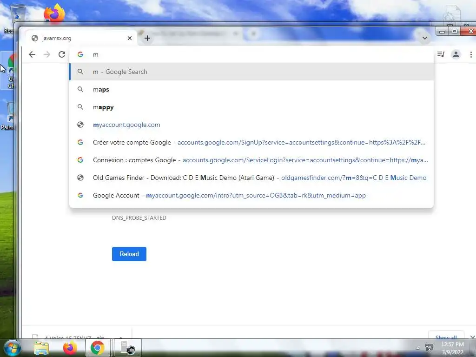Switch to Chrome in the taskbar

(x=98, y=348)
